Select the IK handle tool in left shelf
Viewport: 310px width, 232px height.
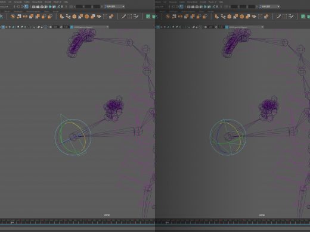68,17
